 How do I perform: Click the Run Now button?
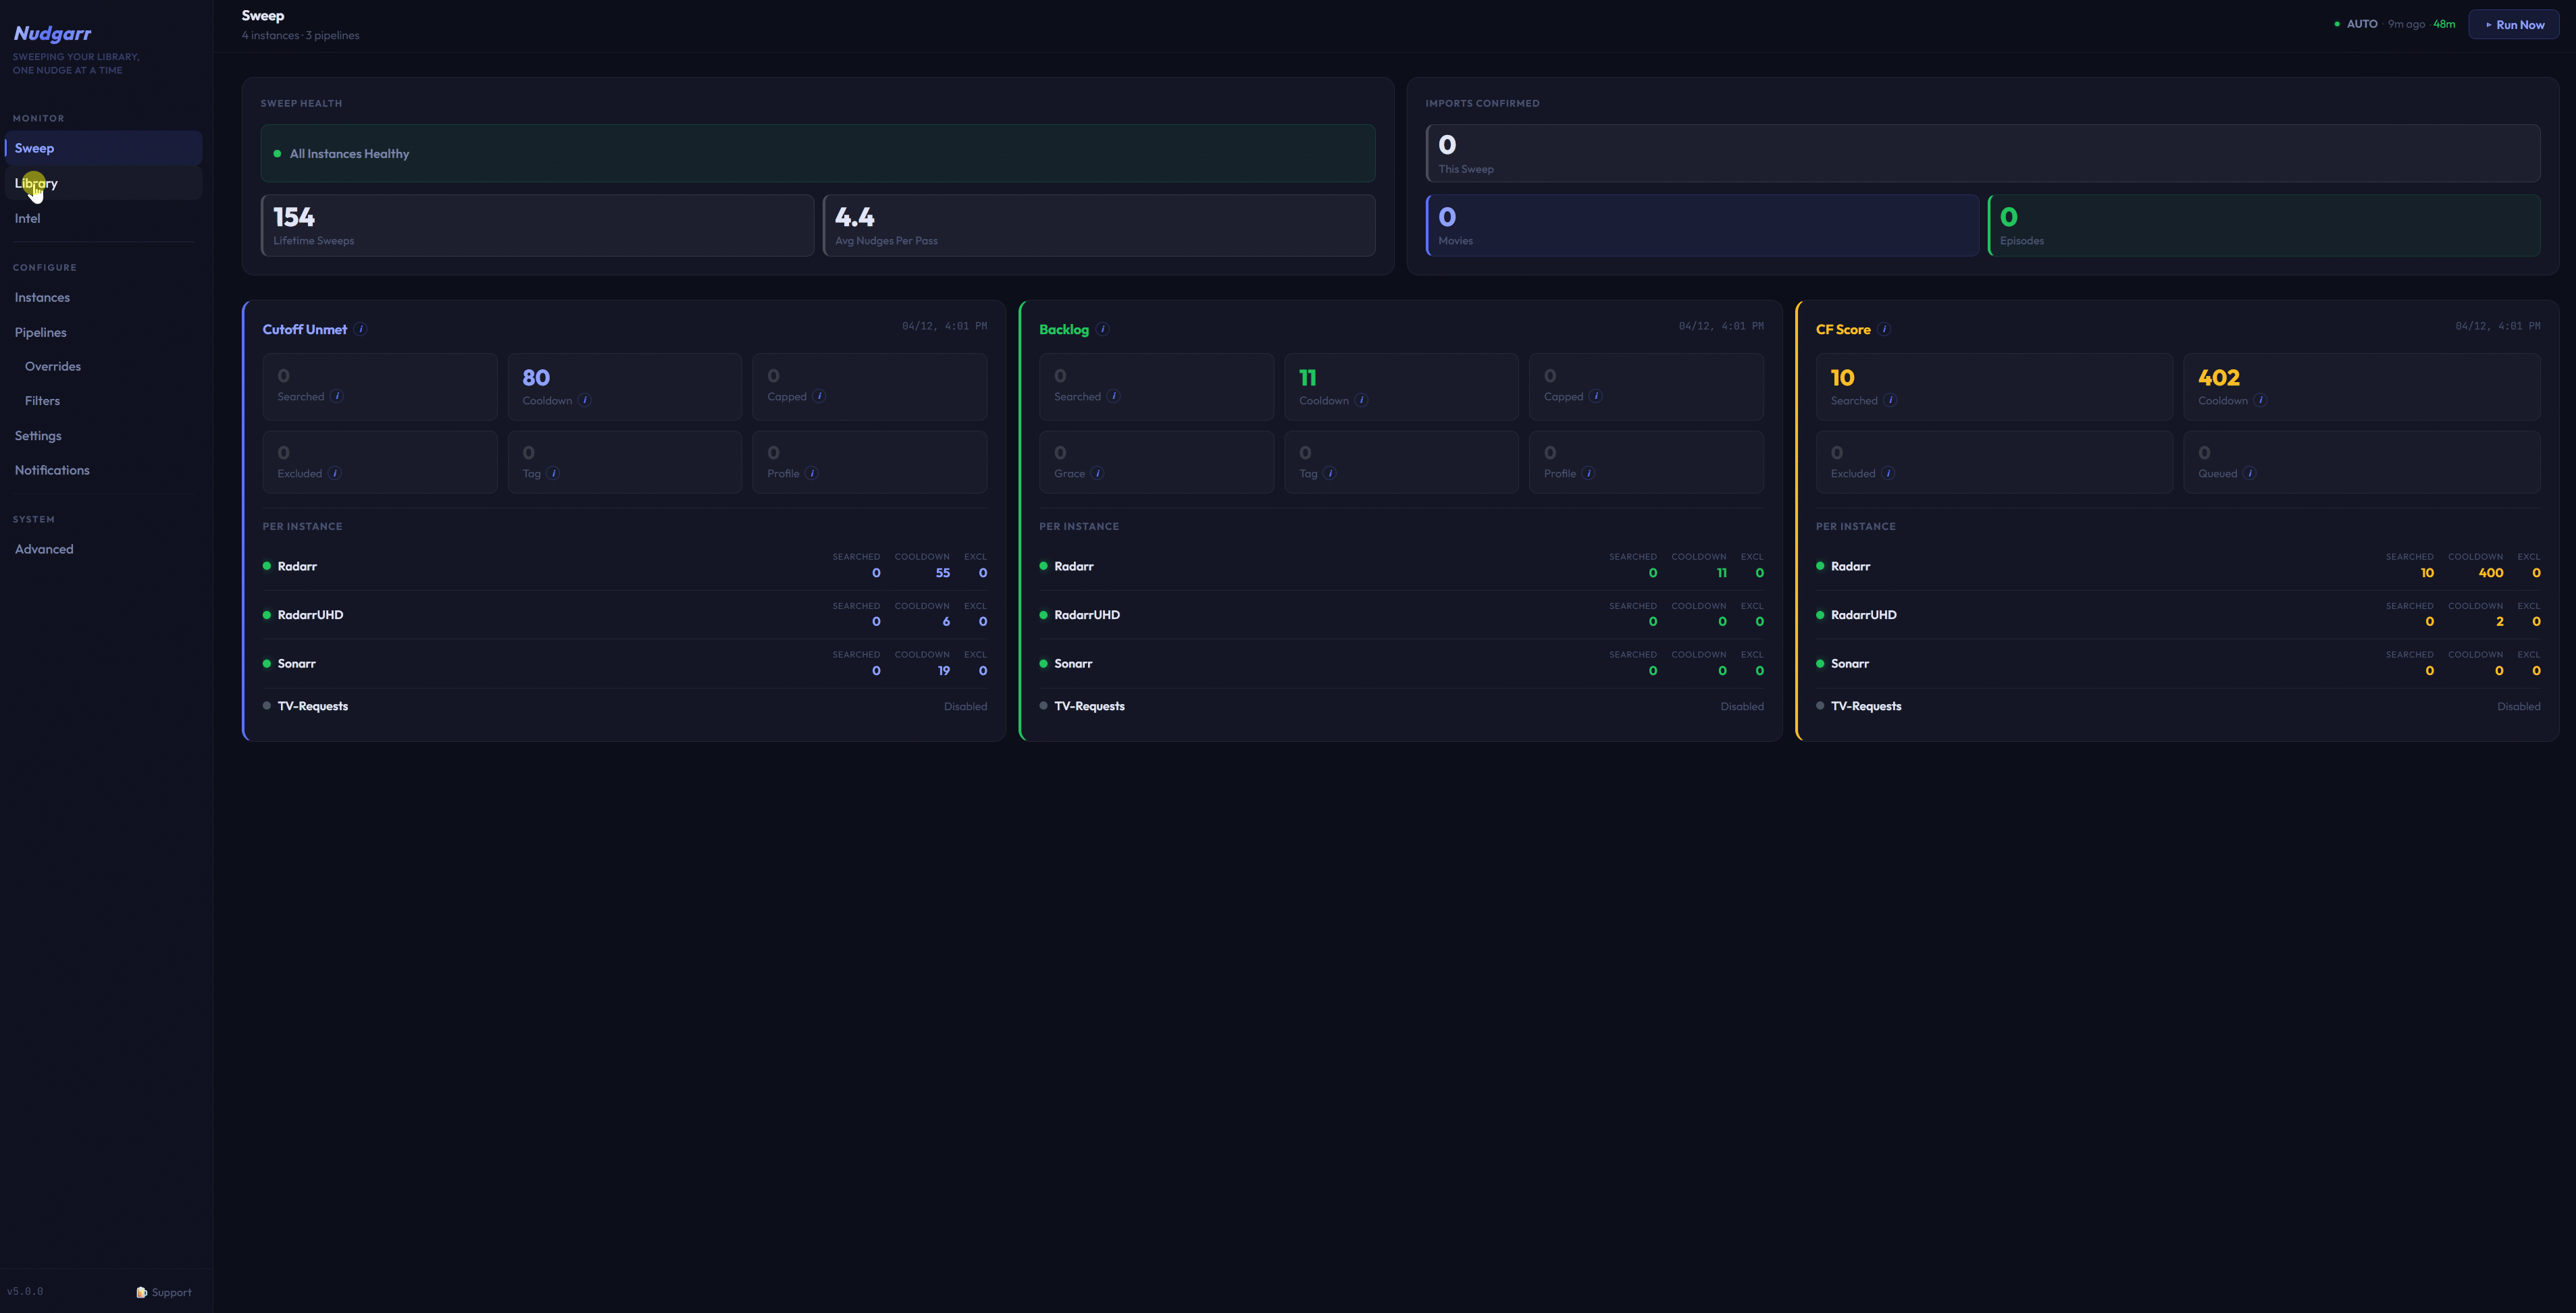2514,25
